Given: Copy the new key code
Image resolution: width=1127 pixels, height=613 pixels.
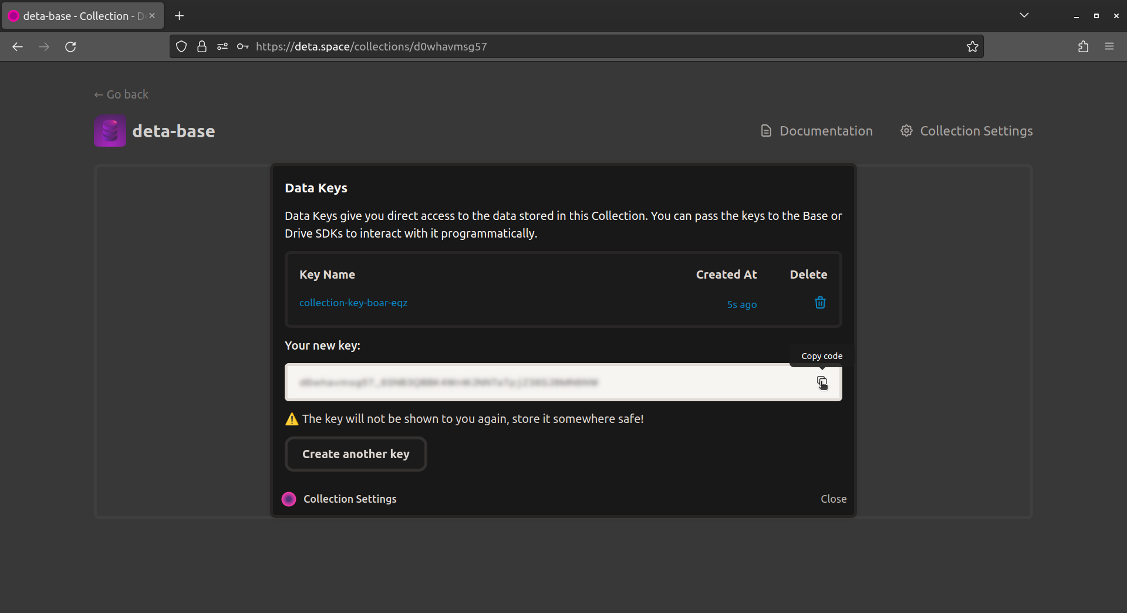Looking at the screenshot, I should point(822,382).
